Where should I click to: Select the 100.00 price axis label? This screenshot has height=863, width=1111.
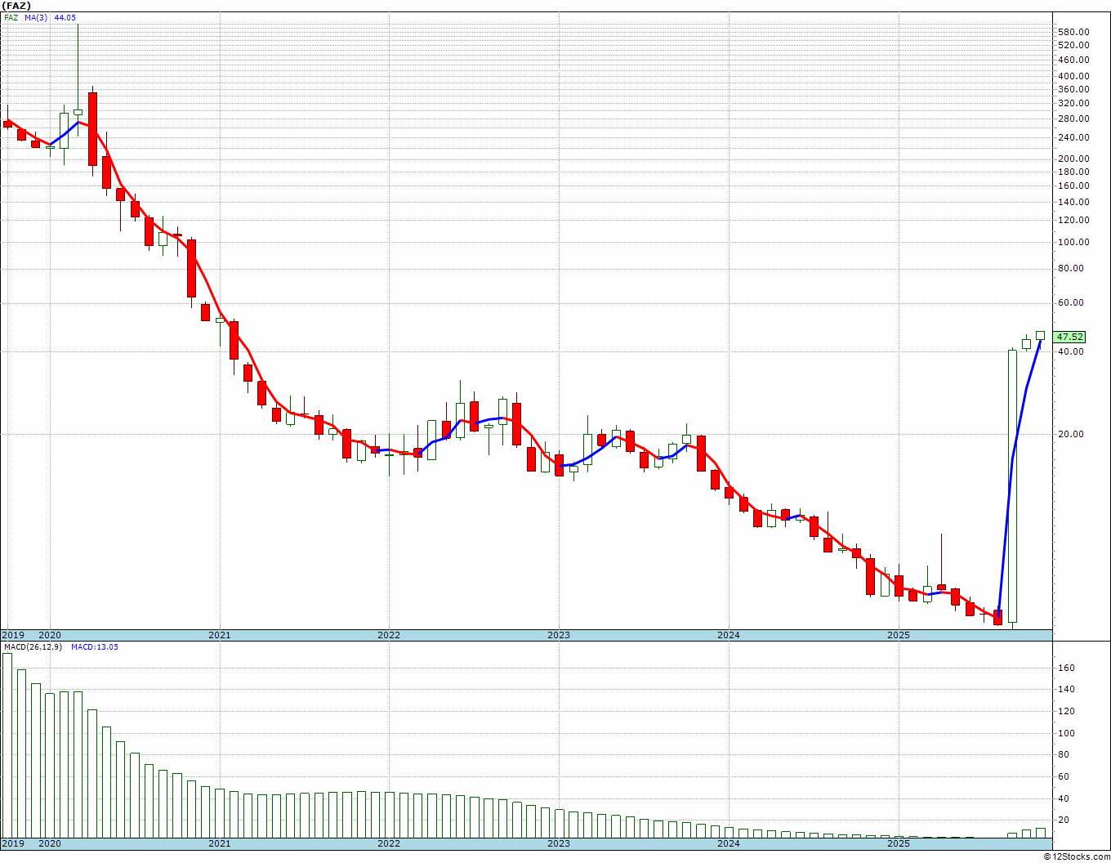(1072, 243)
